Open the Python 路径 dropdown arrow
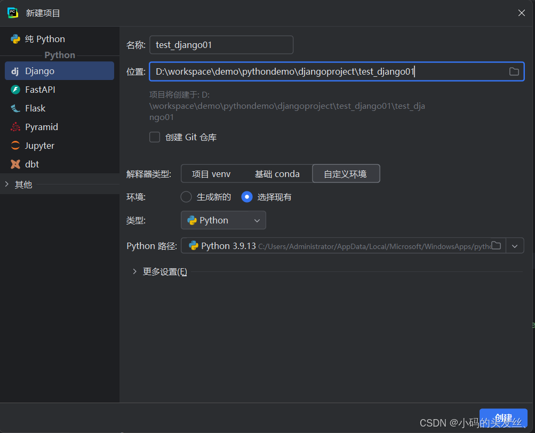Screen dimensions: 535x433 pyautogui.click(x=515, y=246)
